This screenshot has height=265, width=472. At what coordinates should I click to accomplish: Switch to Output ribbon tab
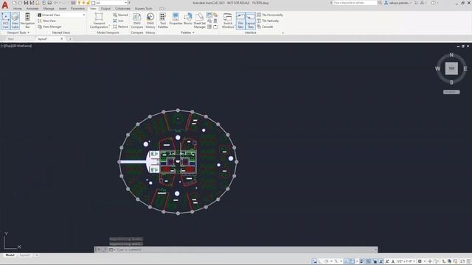pyautogui.click(x=105, y=9)
